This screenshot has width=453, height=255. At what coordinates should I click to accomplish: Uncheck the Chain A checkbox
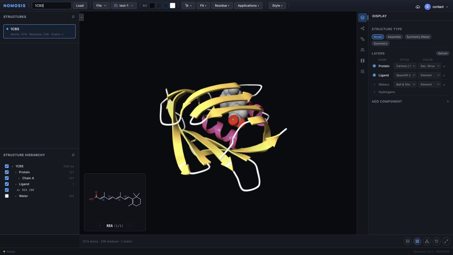pos(7,178)
